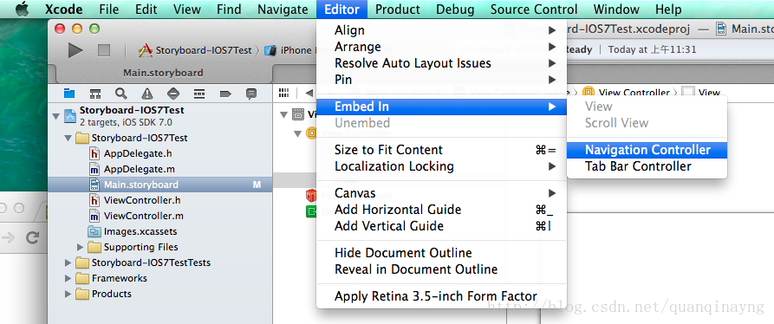Open the Breakpoint navigator tag icon
Image resolution: width=774 pixels, height=324 pixels.
[225, 94]
